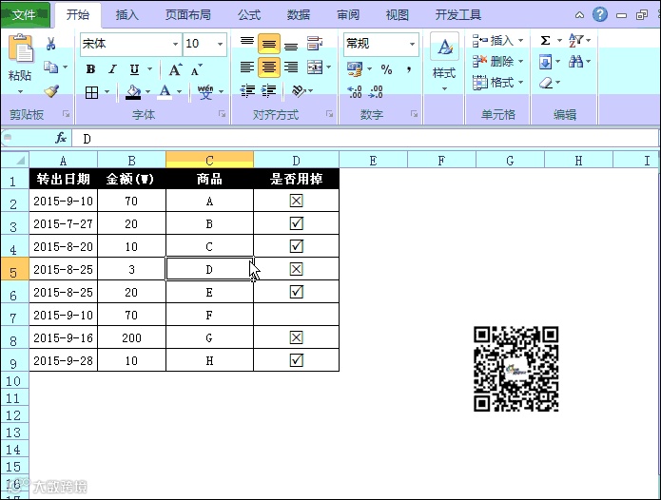Select the Format Painter brush
This screenshot has width=661, height=500.
pyautogui.click(x=51, y=91)
